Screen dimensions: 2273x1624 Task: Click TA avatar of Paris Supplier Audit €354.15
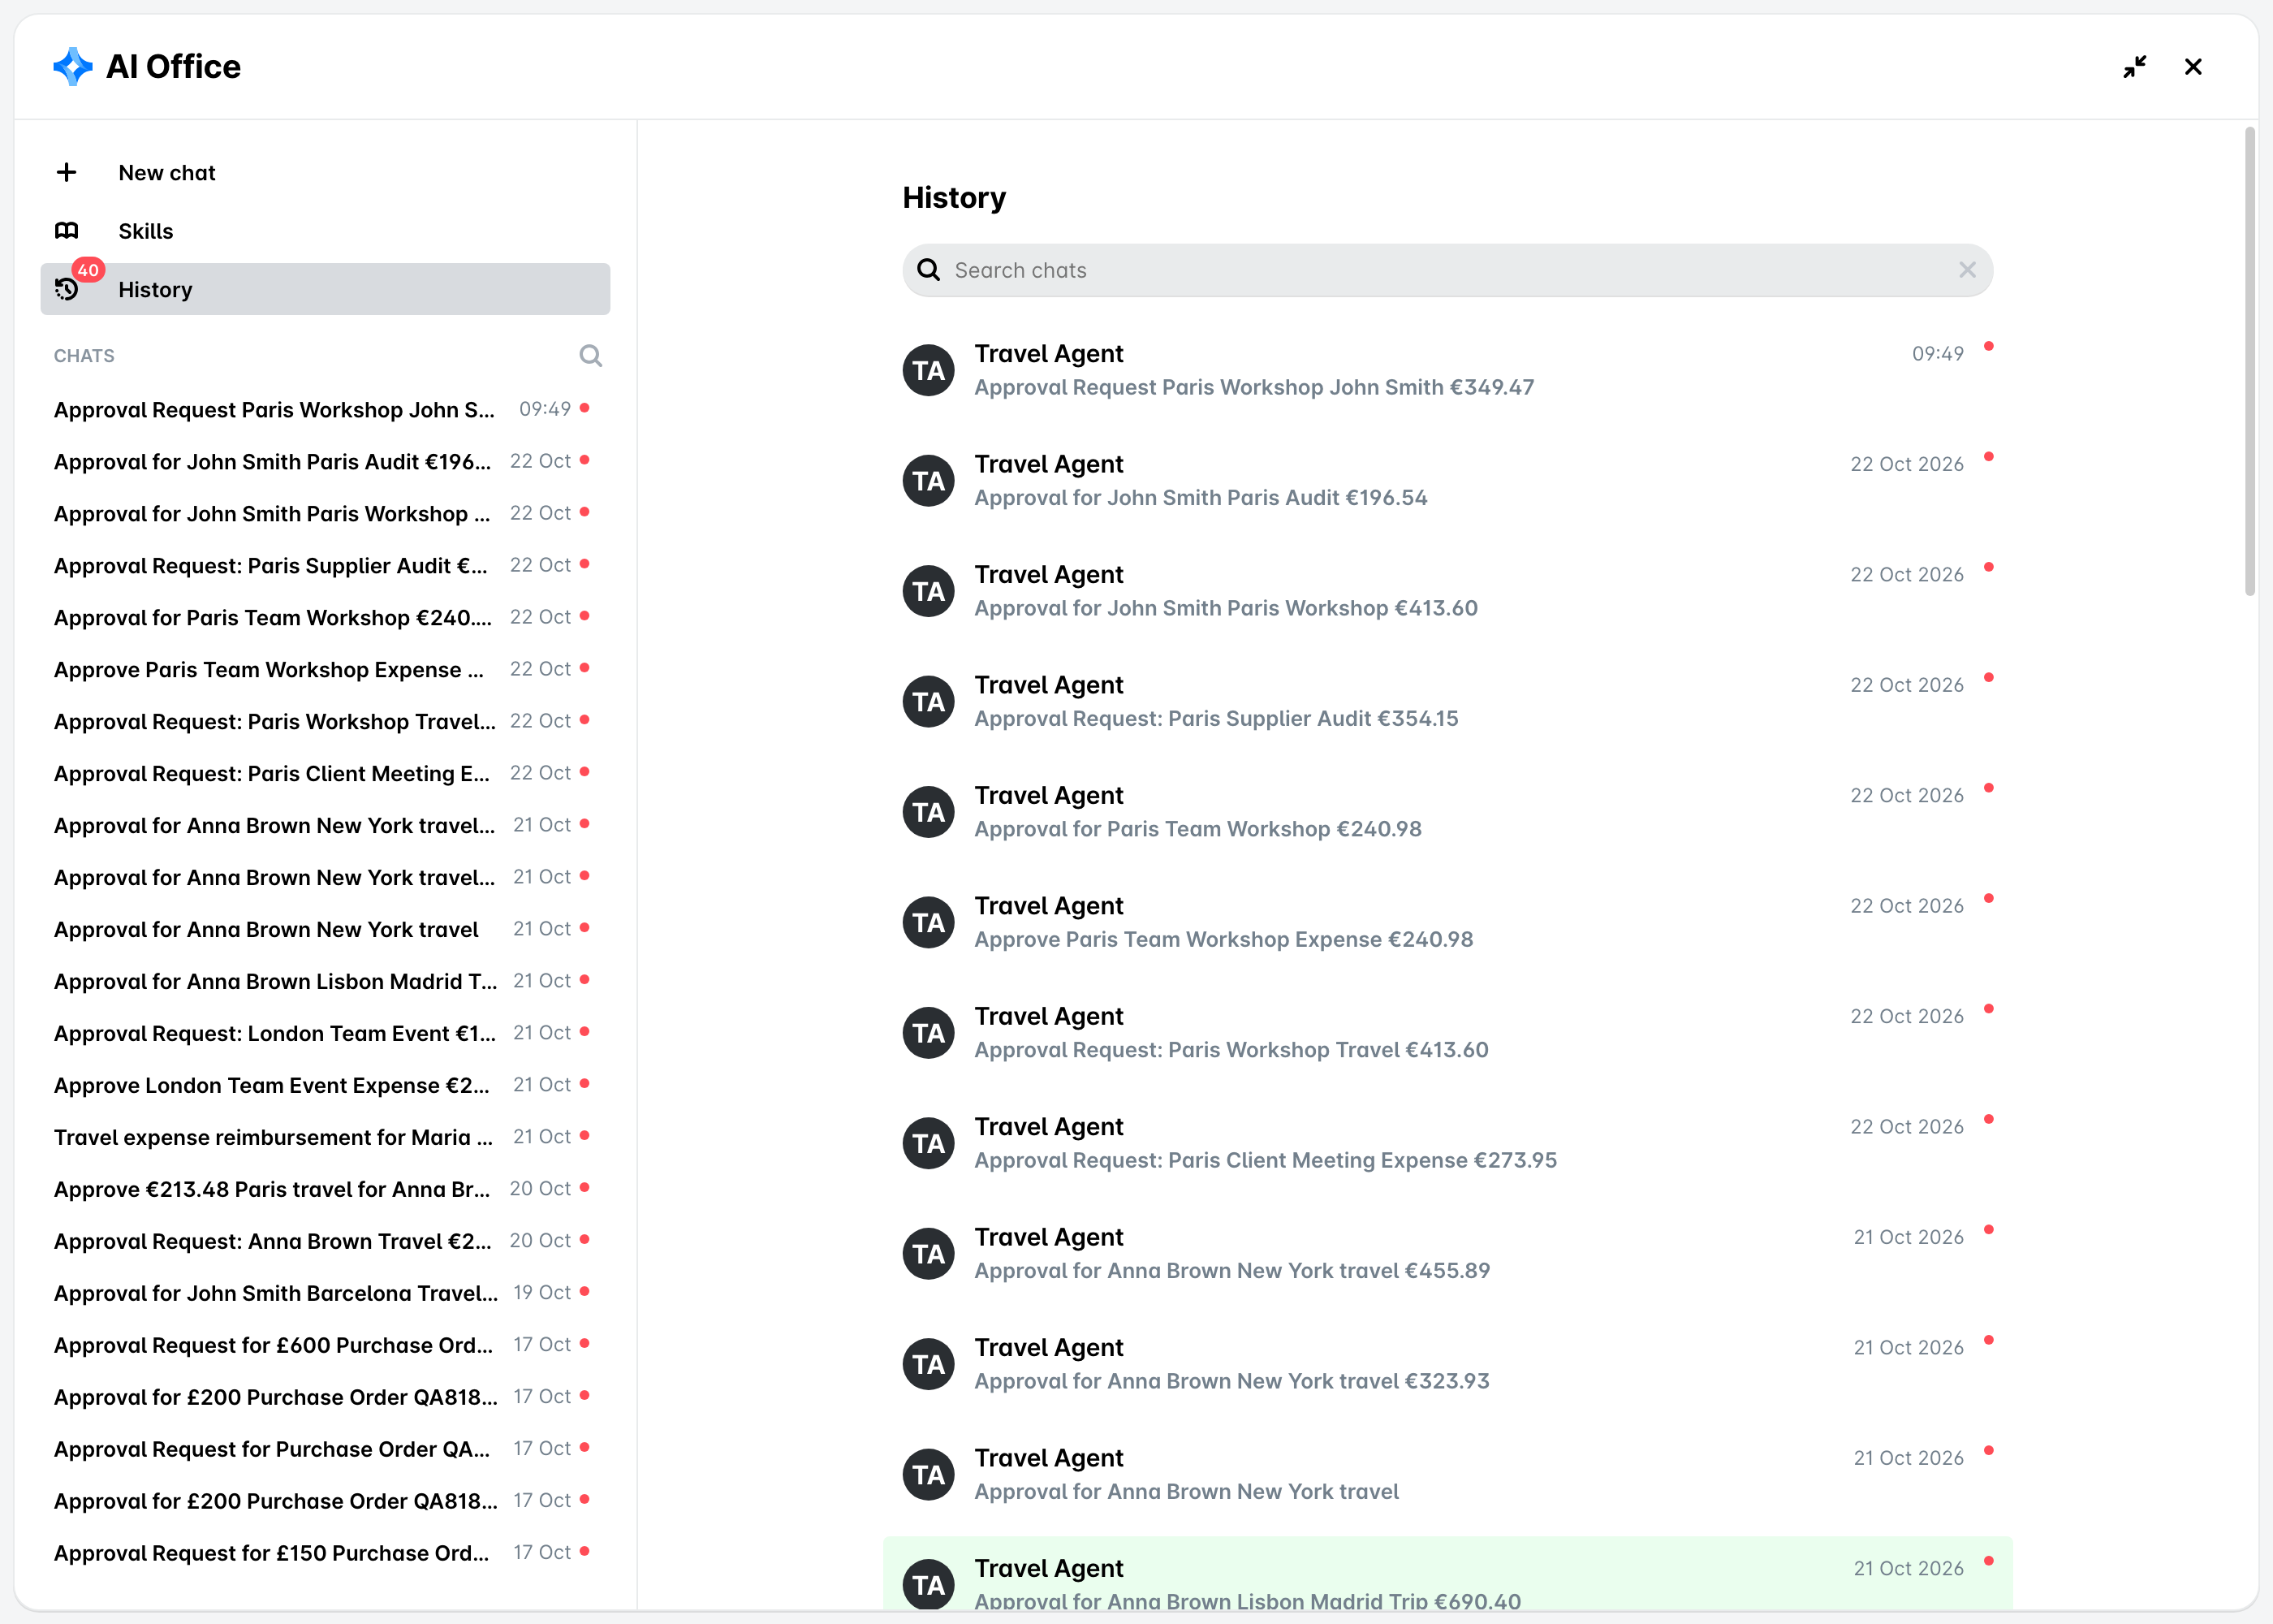pyautogui.click(x=929, y=702)
